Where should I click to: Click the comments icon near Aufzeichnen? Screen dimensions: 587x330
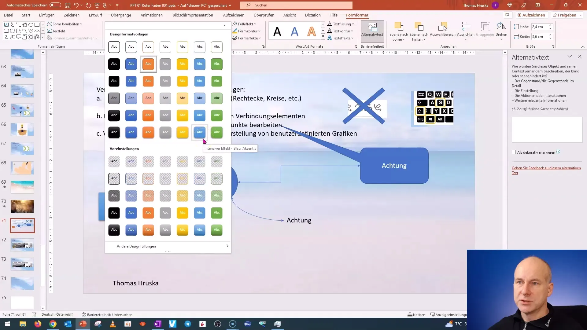(x=507, y=15)
